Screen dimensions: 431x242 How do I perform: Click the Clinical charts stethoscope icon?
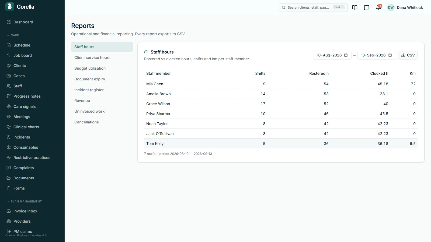(9, 127)
